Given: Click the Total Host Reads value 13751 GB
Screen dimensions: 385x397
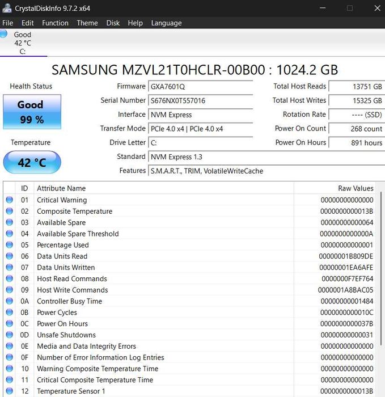Looking at the screenshot, I should pyautogui.click(x=357, y=87).
